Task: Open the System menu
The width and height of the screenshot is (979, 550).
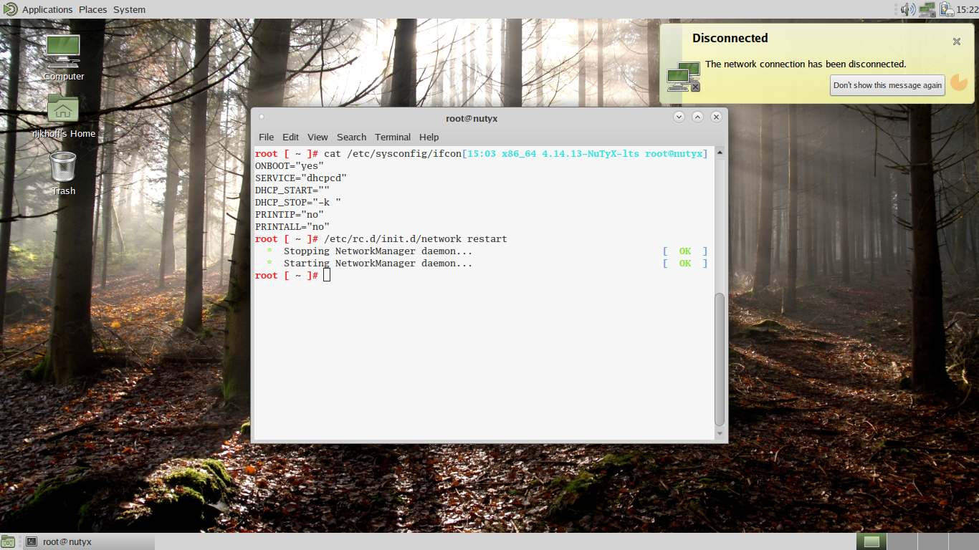Action: tap(129, 9)
